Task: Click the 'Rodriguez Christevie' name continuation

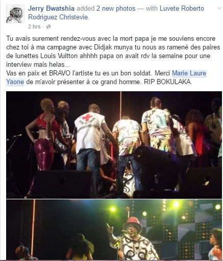Action: coord(58,17)
